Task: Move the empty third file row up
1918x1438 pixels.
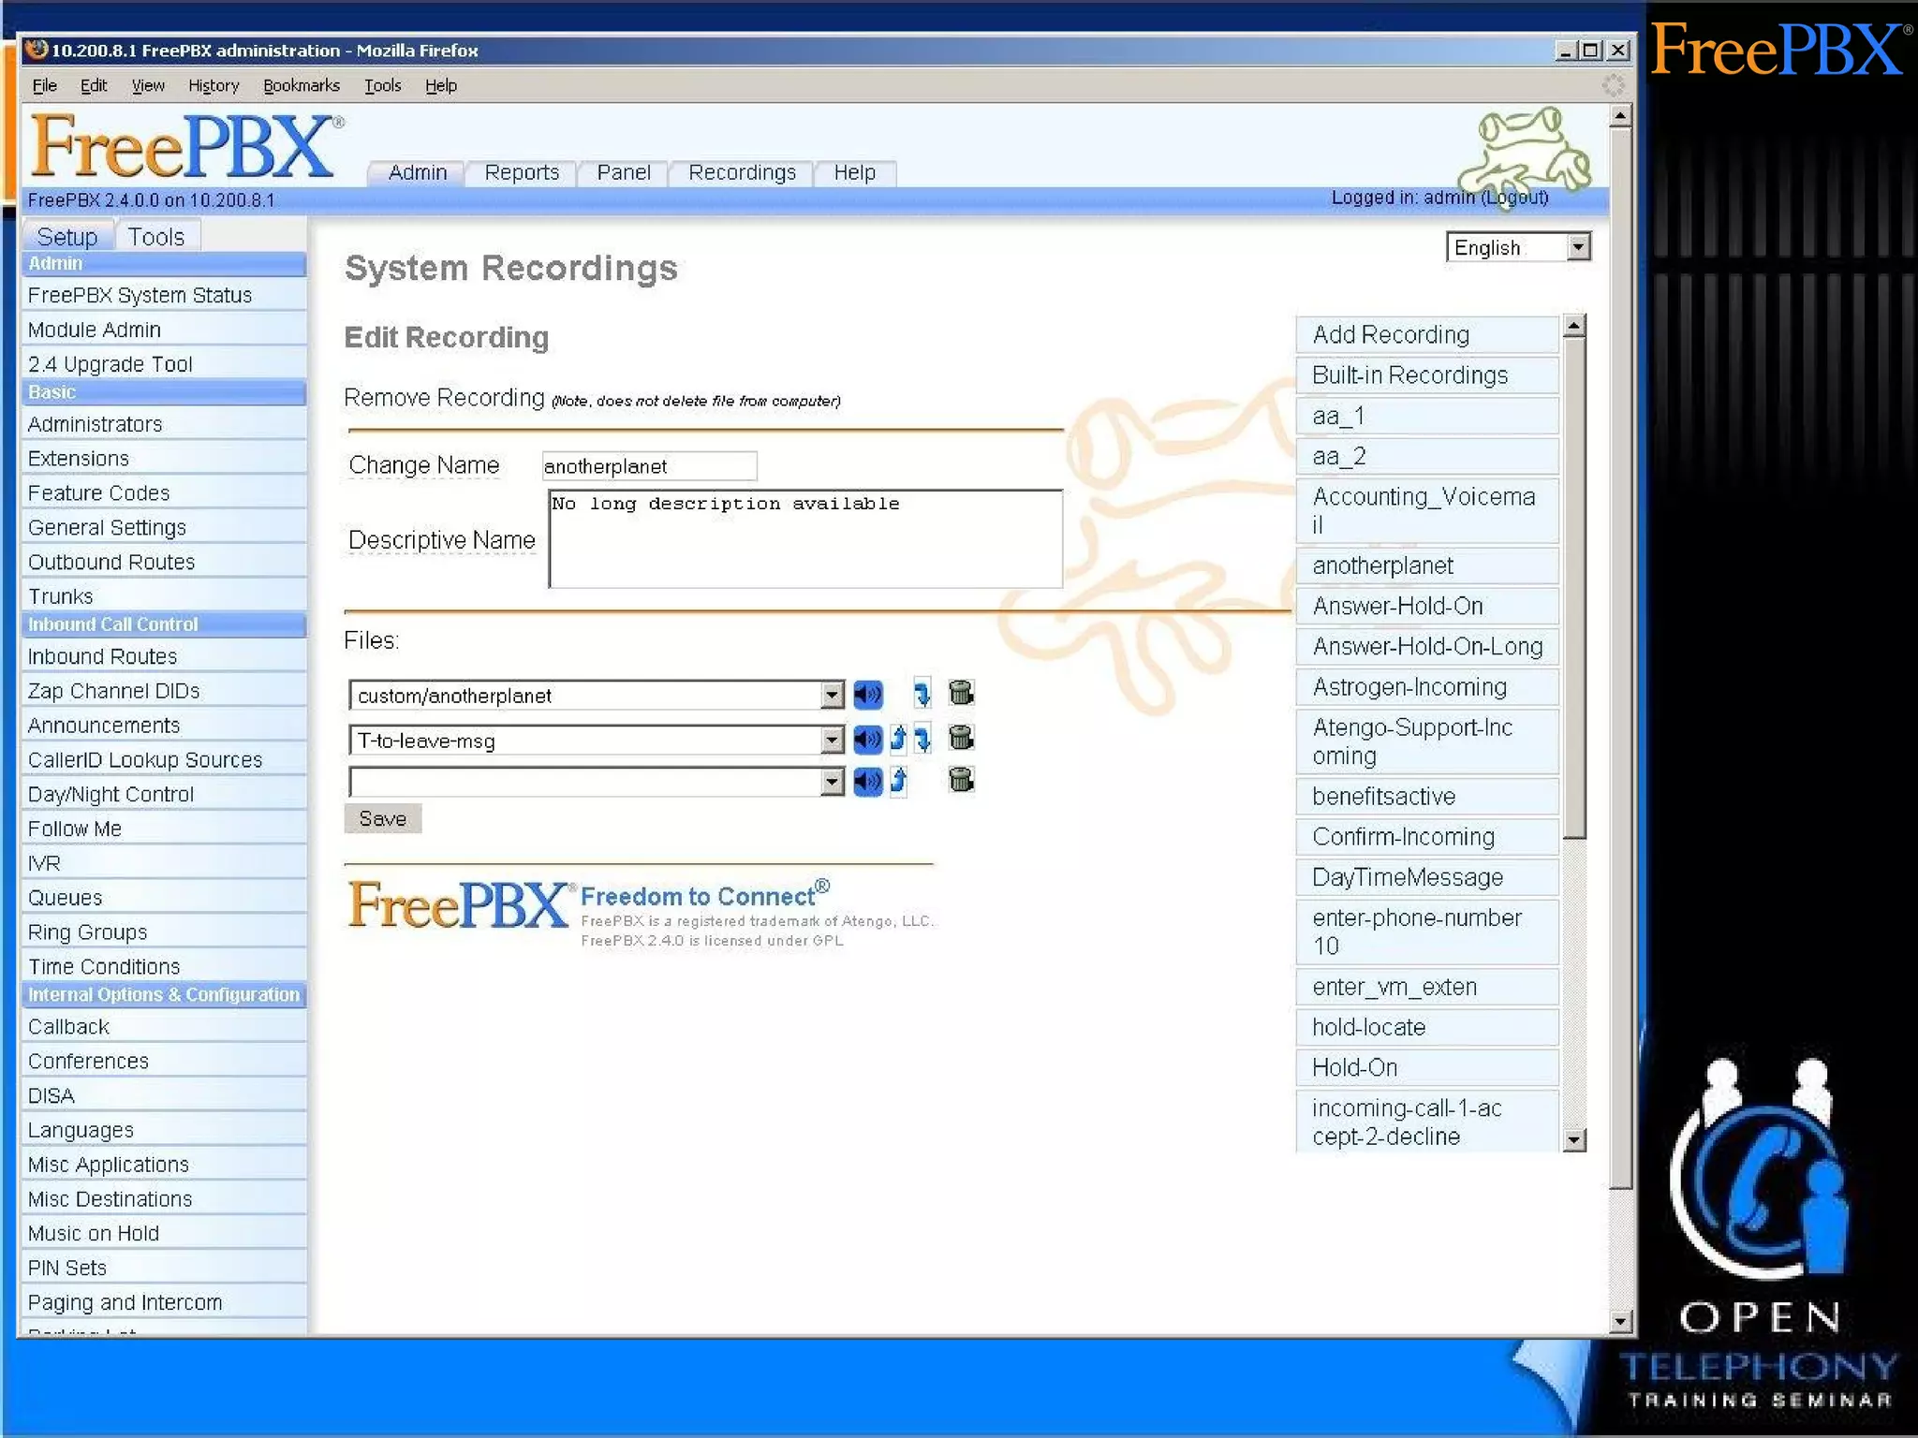Action: [x=898, y=781]
